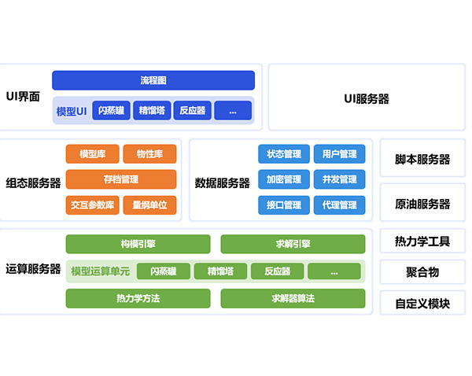This screenshot has width=472, height=376.
Task: Select the green 反应器 box in 模型运算单元
Action: click(278, 271)
